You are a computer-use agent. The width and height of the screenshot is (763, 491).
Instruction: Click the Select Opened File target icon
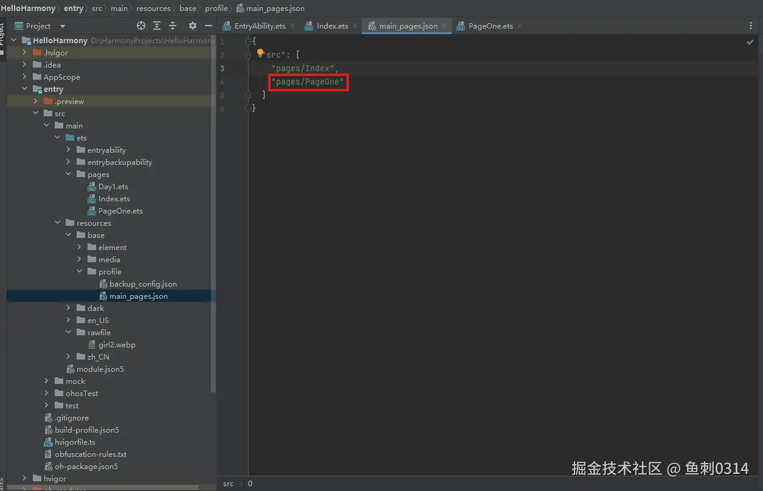(141, 26)
